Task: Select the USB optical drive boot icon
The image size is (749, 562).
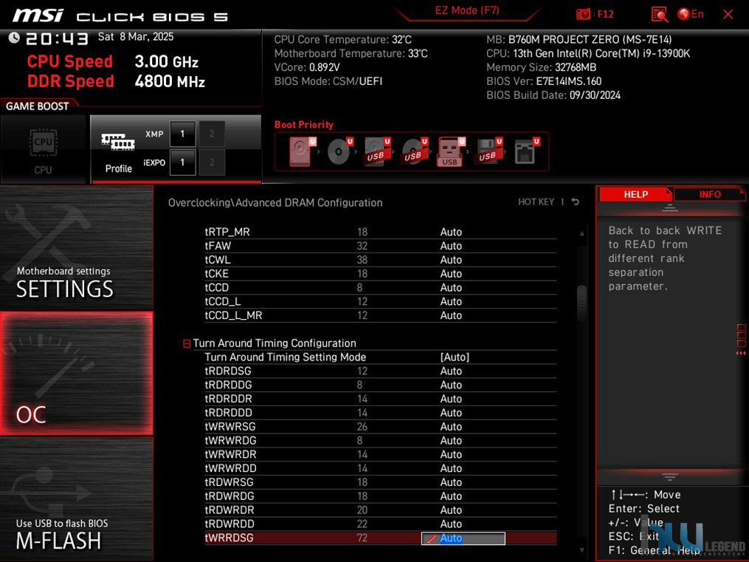Action: point(414,151)
